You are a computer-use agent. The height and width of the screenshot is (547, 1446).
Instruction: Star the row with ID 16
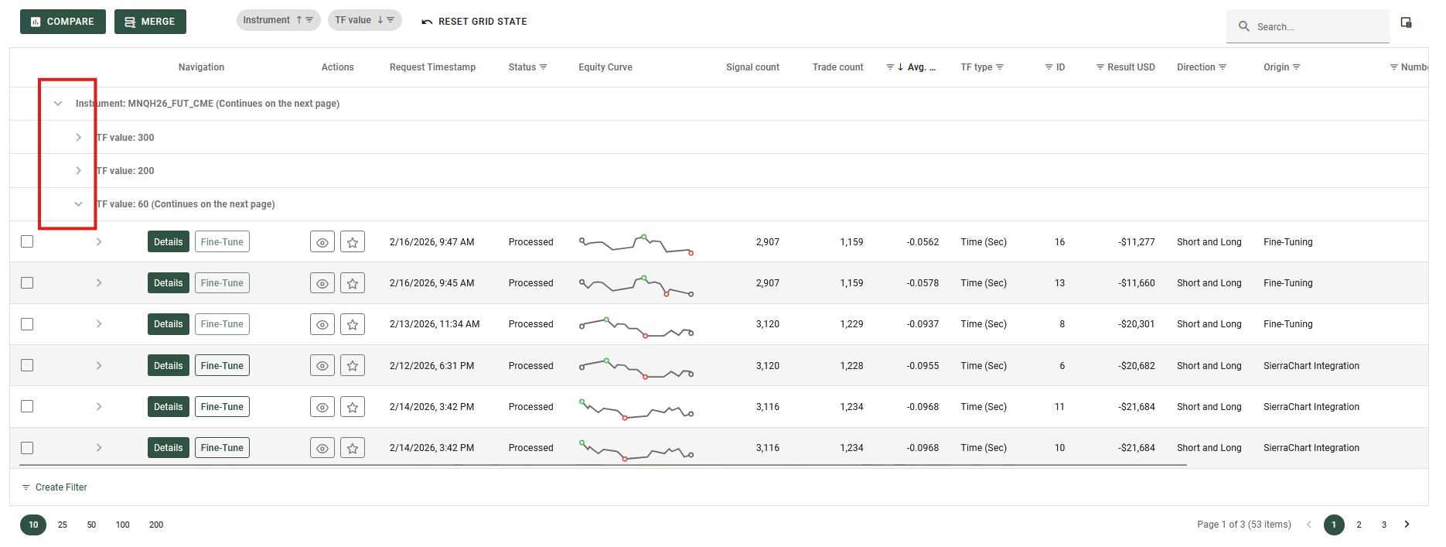coord(353,242)
